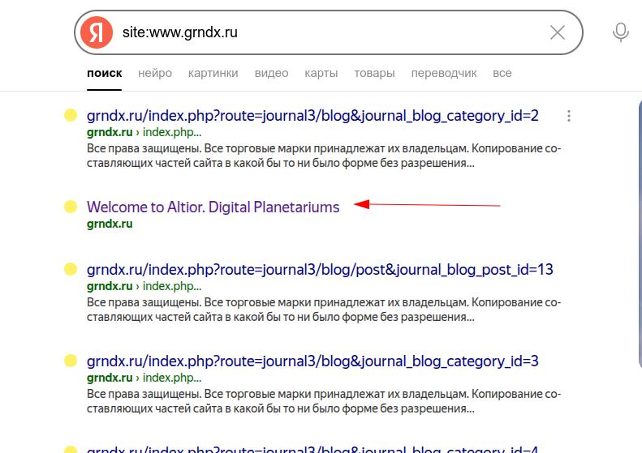This screenshot has width=642, height=453.
Task: Go to the товары tab
Action: (374, 73)
